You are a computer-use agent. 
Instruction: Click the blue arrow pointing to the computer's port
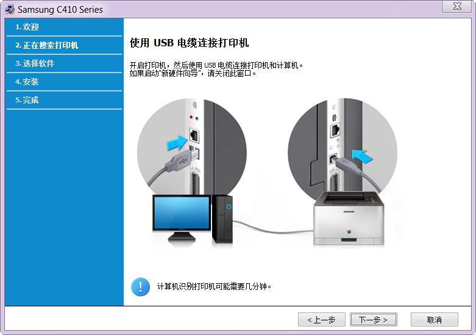(177, 143)
